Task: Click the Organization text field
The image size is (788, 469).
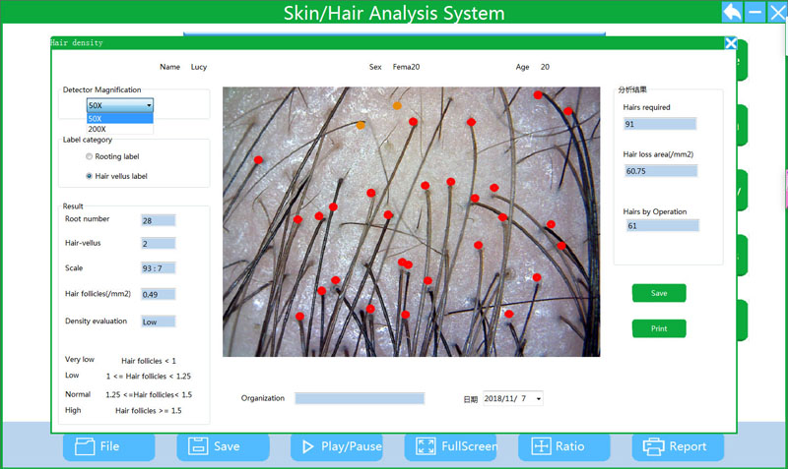Action: pos(360,398)
